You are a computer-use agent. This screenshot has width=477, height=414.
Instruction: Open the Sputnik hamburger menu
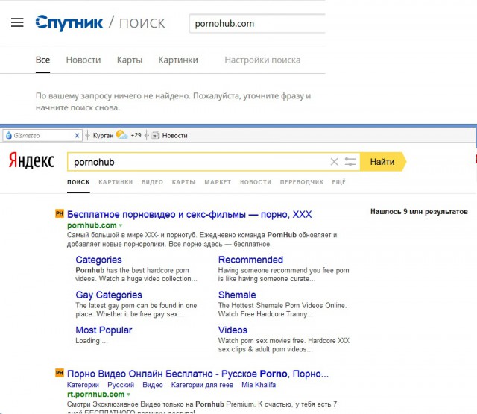point(17,22)
